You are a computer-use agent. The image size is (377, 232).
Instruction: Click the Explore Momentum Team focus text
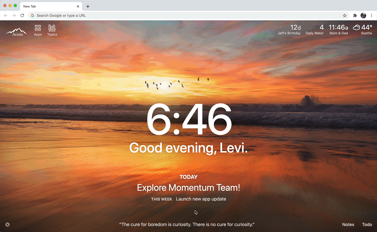(189, 188)
